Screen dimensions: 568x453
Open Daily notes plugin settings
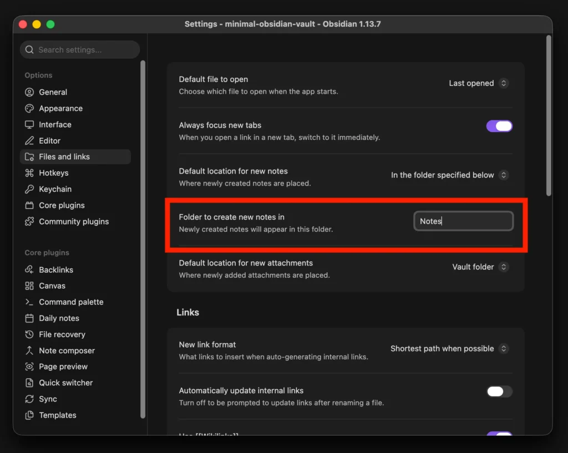(75, 318)
